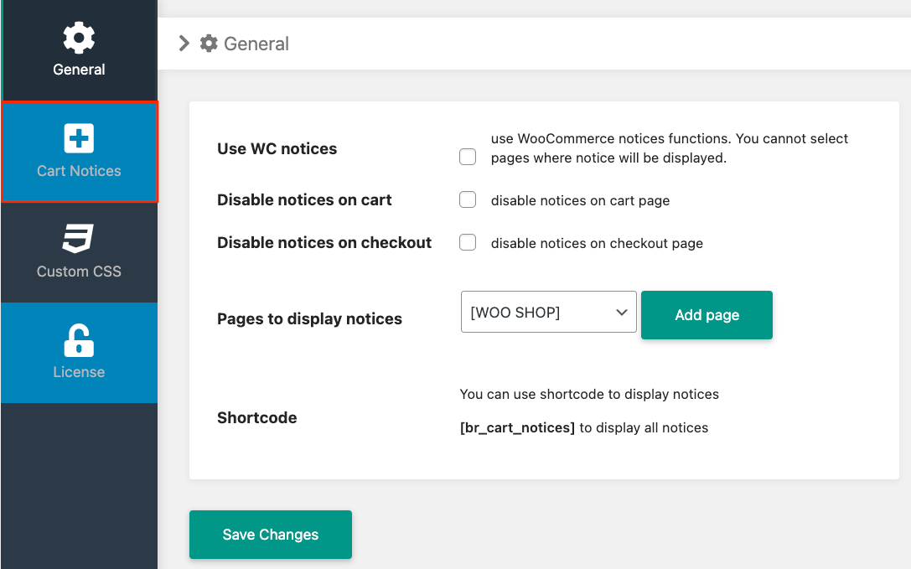
Task: Select the General sidebar menu item
Action: [x=79, y=50]
